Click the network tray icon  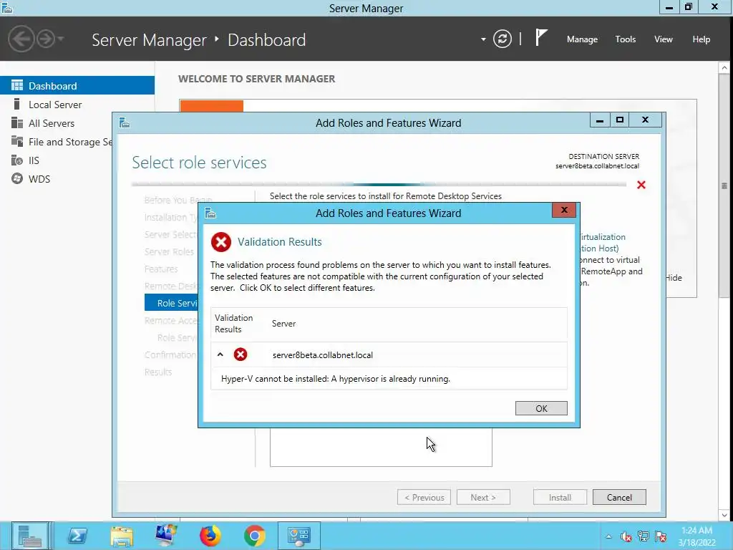tap(644, 537)
